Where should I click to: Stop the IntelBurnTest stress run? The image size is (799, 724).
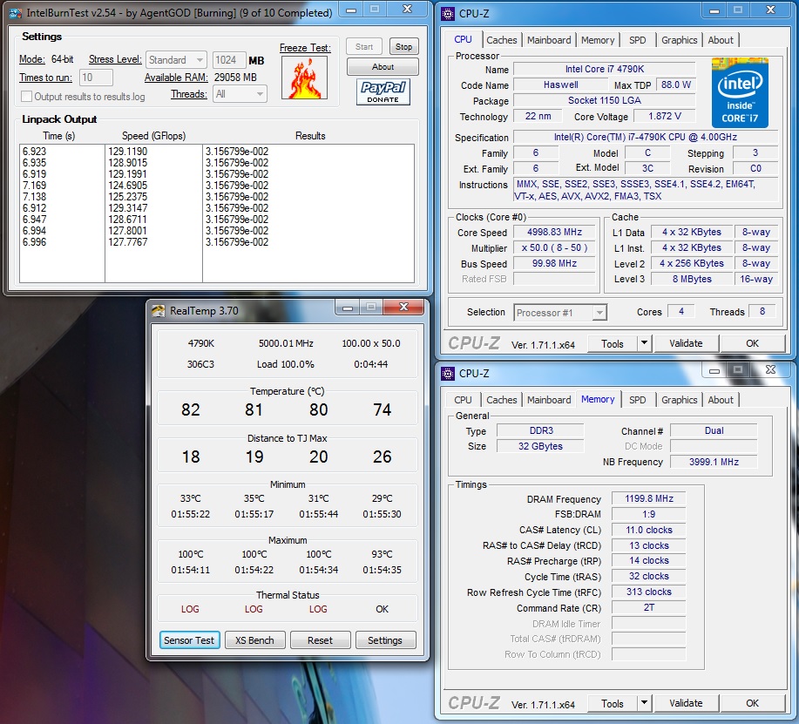point(403,47)
